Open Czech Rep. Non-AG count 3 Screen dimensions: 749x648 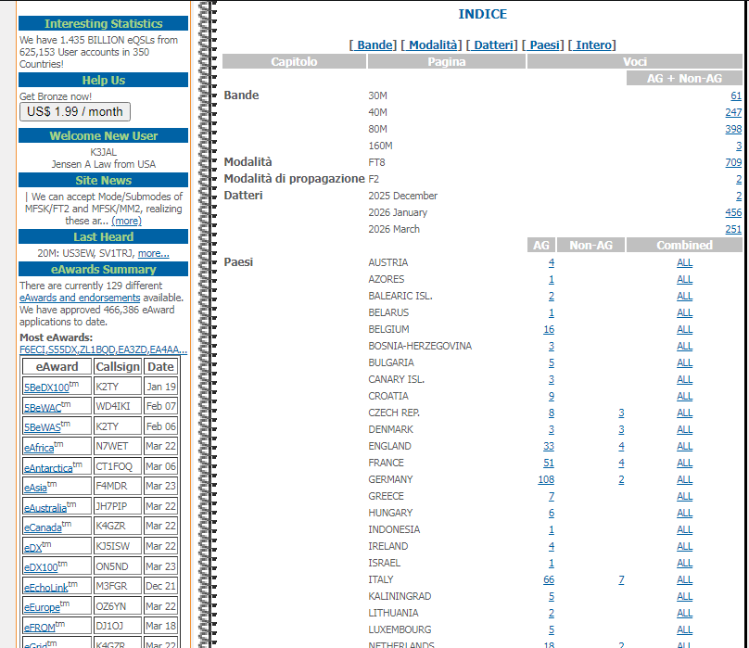(621, 413)
